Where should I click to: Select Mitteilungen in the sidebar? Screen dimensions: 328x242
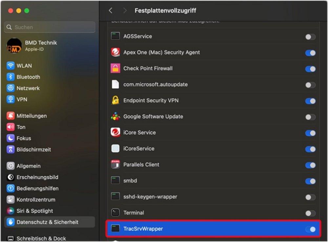tap(31, 116)
